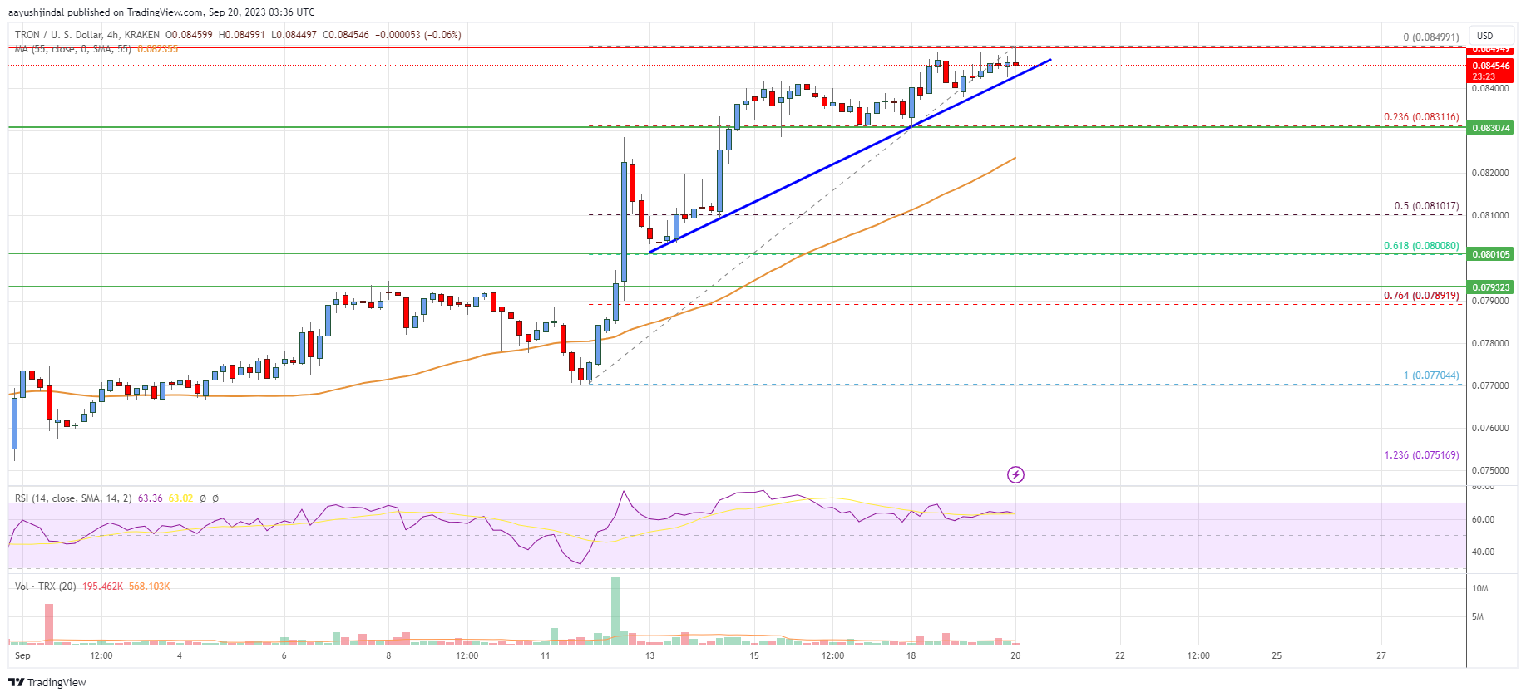Click the tallest green volume bar
Screen dimensions: 1526x697
[x=615, y=611]
